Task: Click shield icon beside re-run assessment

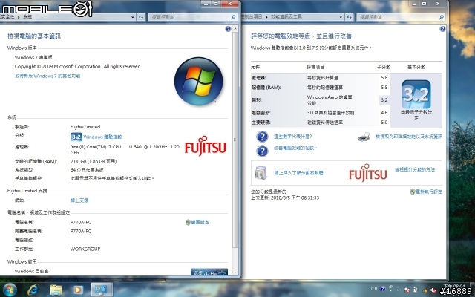Action: point(413,192)
